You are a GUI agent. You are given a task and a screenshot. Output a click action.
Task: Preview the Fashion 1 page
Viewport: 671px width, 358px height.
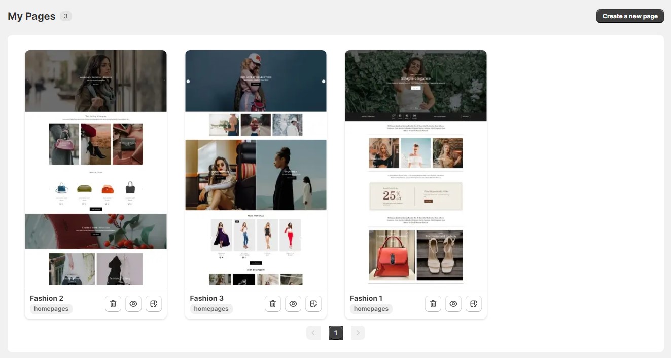point(453,304)
